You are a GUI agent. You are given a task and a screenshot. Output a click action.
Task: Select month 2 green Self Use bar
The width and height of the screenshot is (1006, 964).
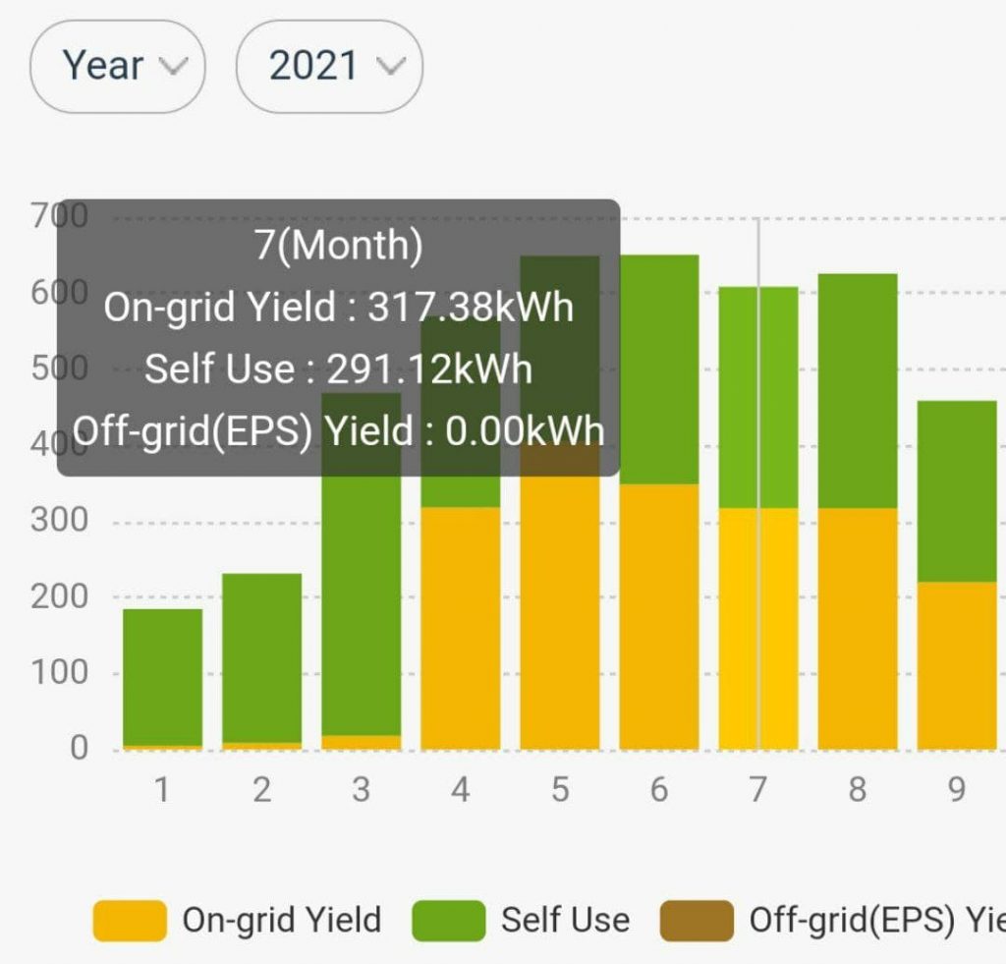(261, 656)
